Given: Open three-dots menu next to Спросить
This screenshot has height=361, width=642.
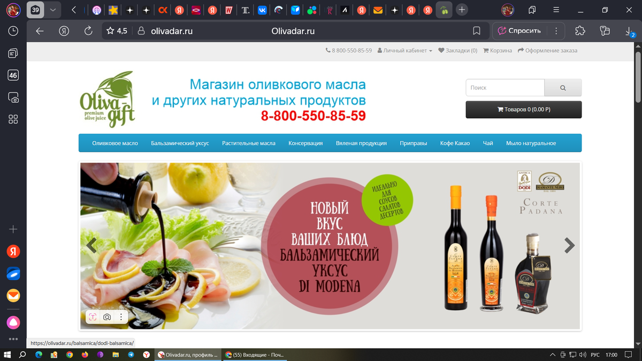Looking at the screenshot, I should (556, 31).
